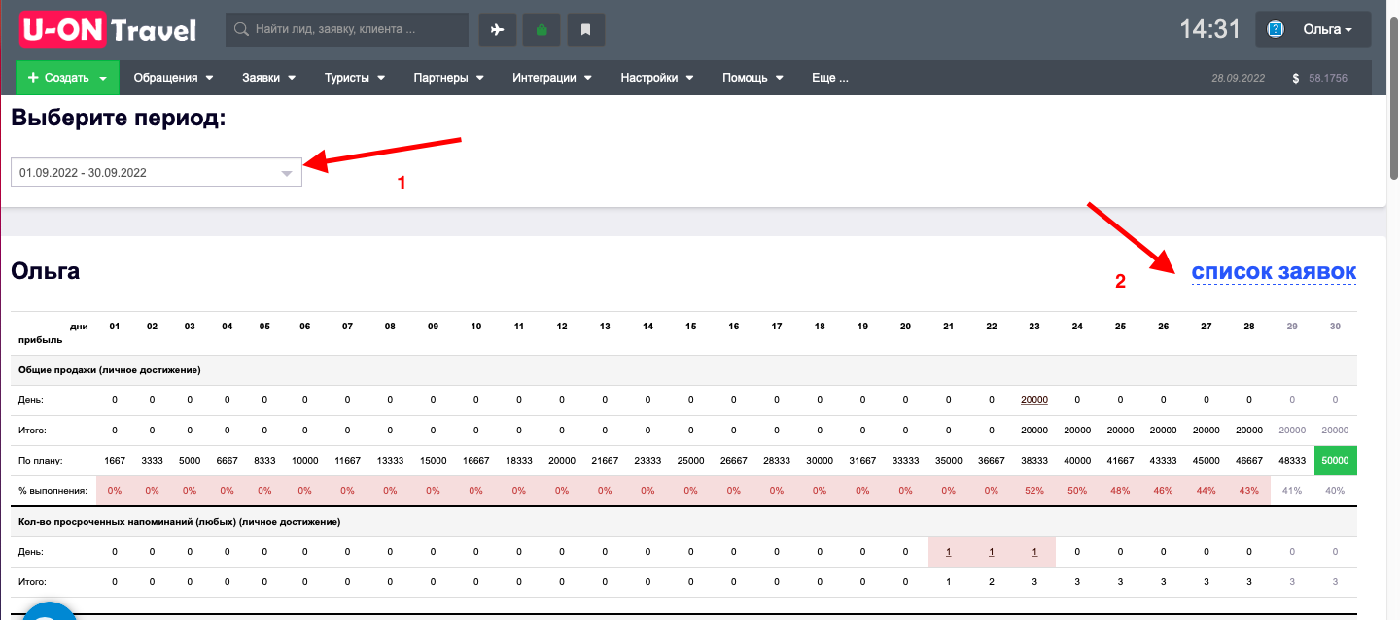Click the По плану row label
The height and width of the screenshot is (620, 1400).
[40, 461]
